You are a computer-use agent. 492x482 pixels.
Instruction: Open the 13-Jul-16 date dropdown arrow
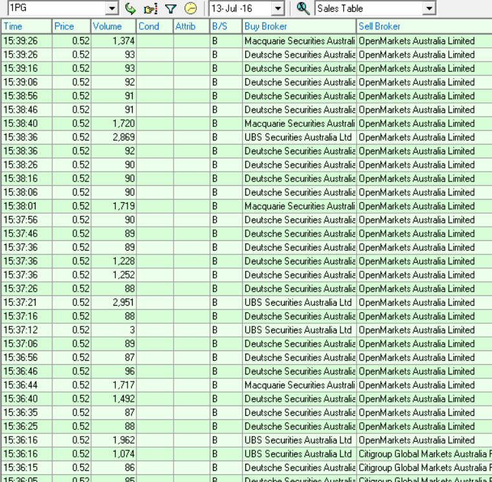pyautogui.click(x=278, y=8)
